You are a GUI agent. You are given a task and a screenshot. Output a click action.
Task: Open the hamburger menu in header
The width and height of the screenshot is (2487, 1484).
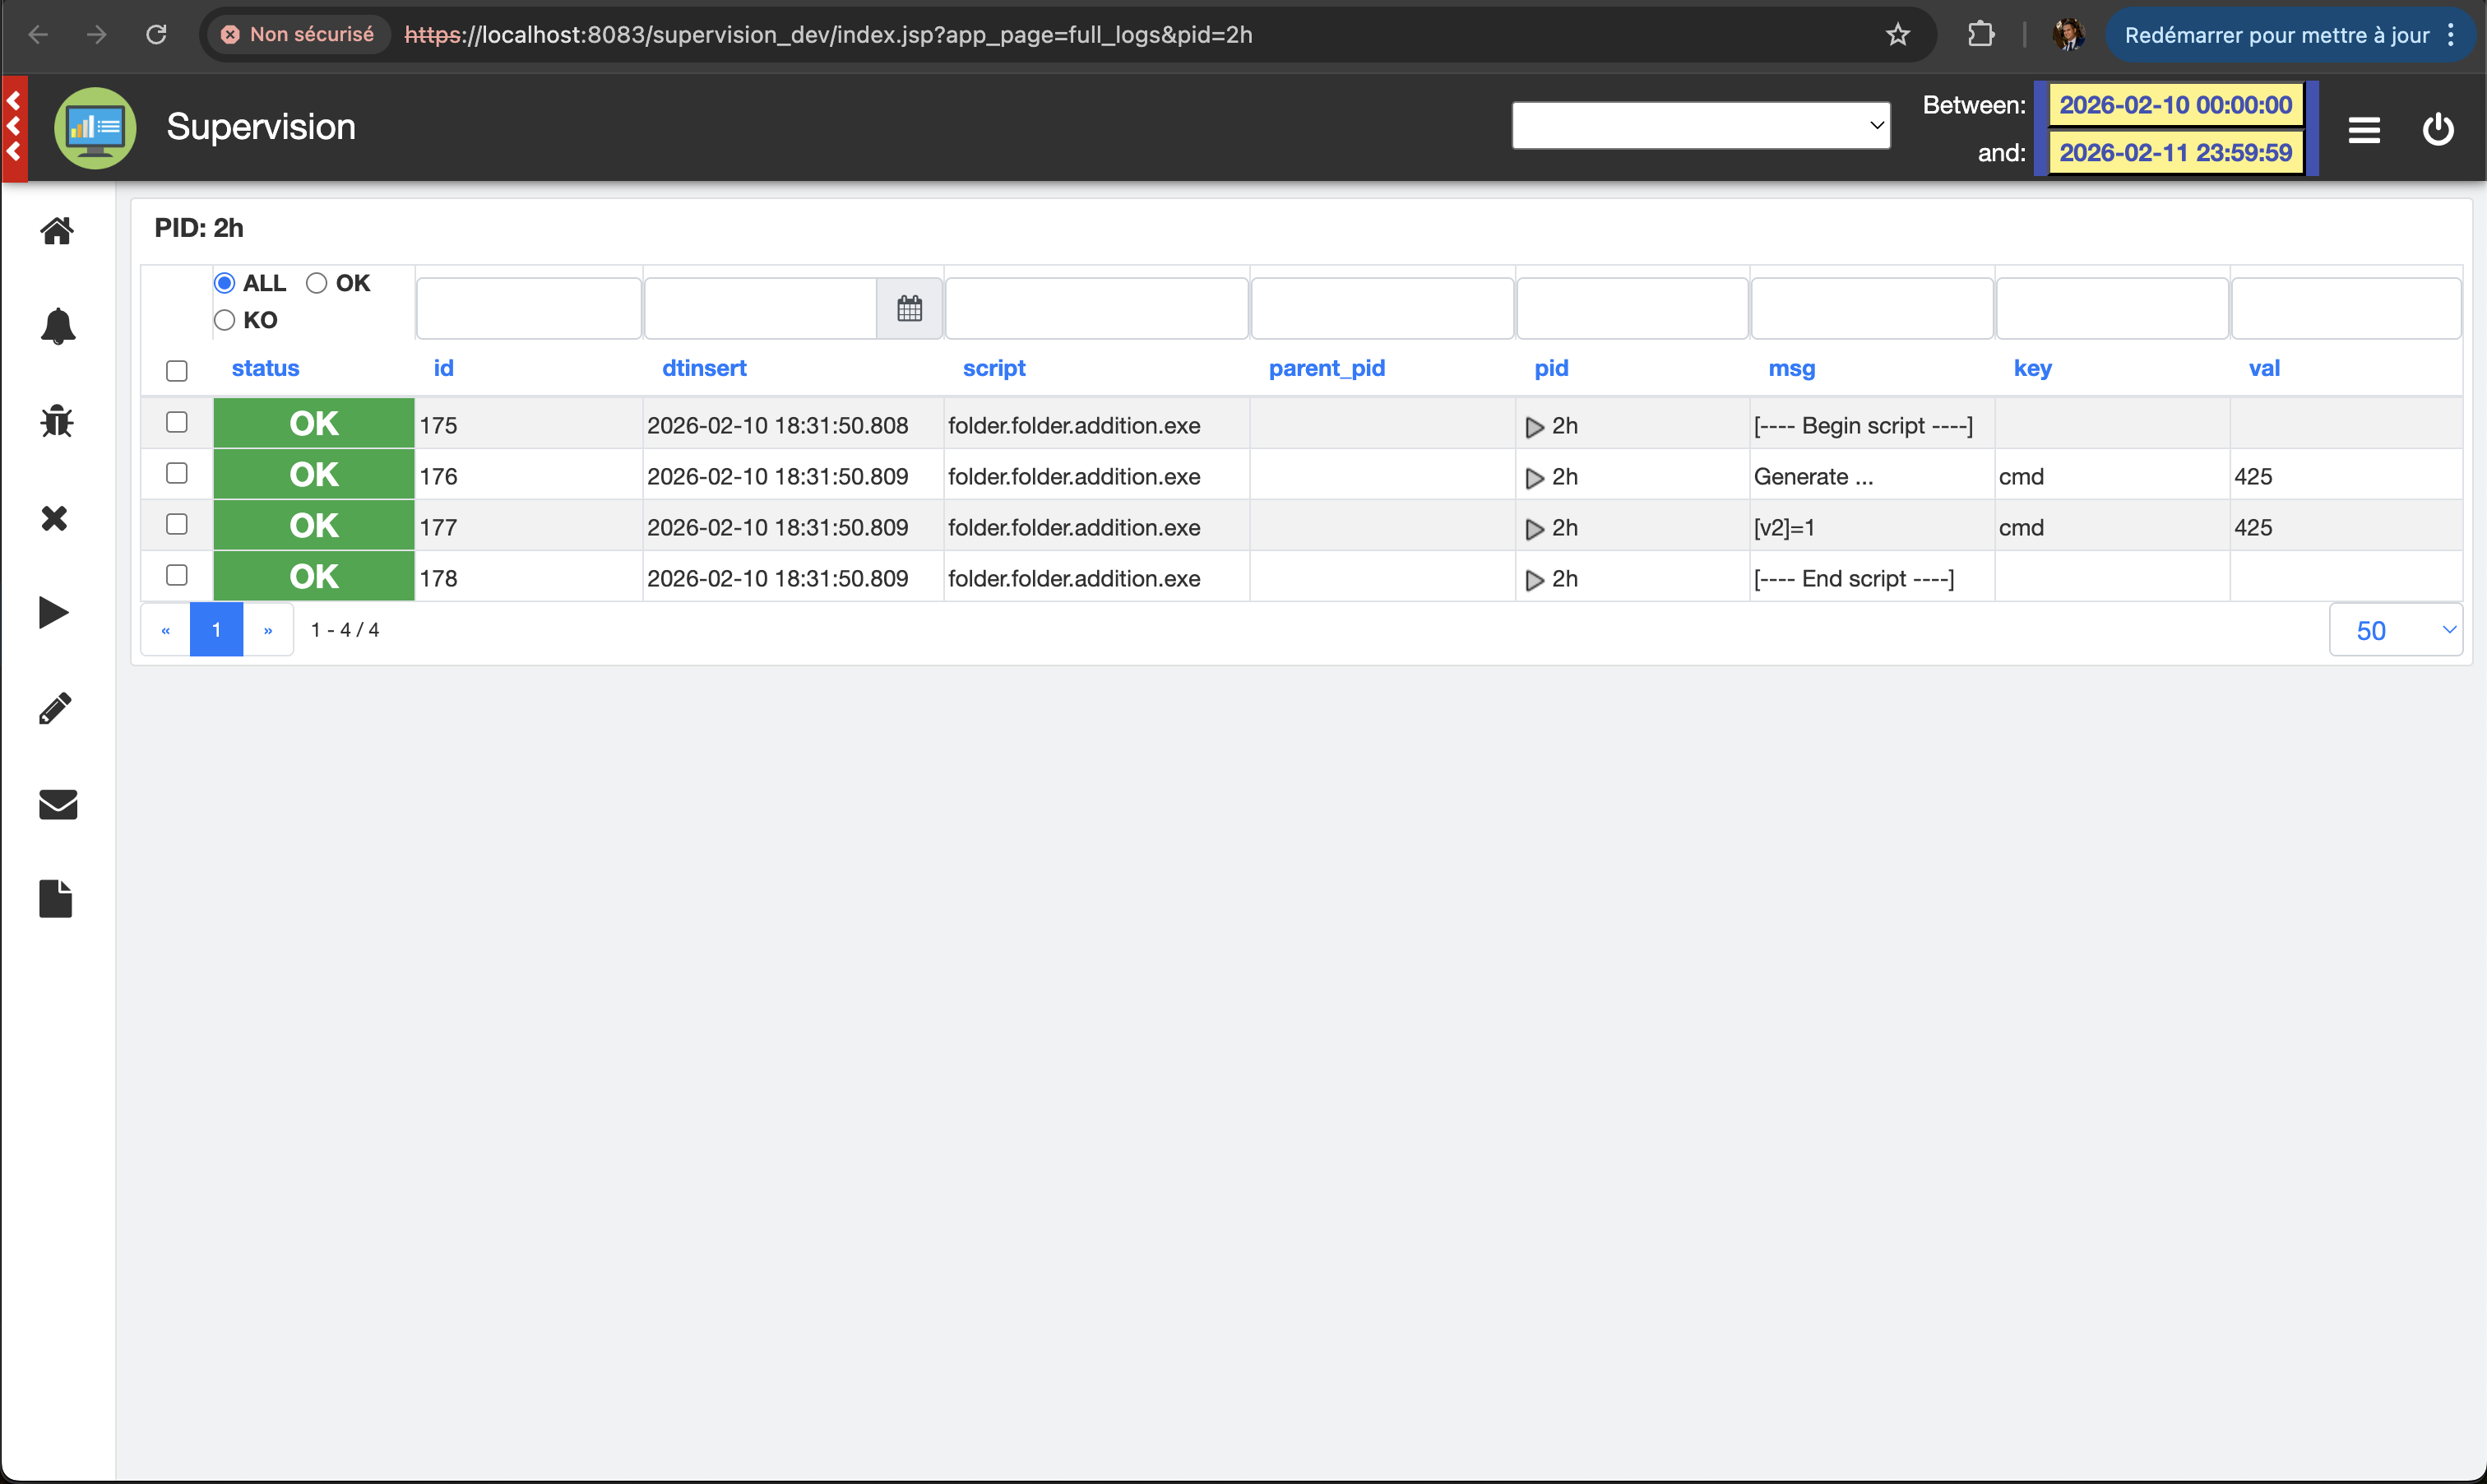coord(2363,130)
